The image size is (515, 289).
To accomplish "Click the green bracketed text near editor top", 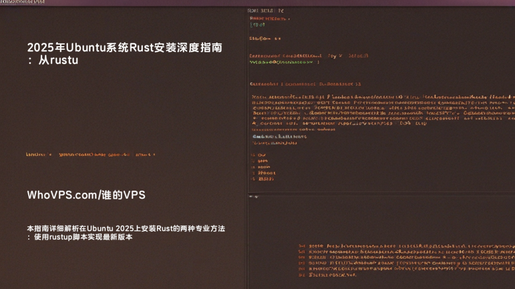I will point(257,25).
